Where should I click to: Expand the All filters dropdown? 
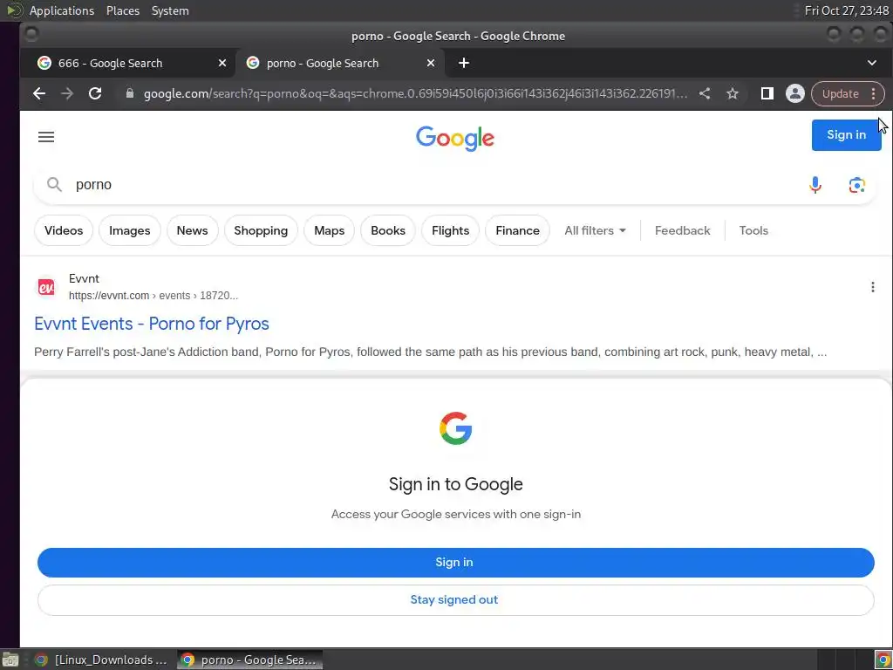pyautogui.click(x=595, y=230)
